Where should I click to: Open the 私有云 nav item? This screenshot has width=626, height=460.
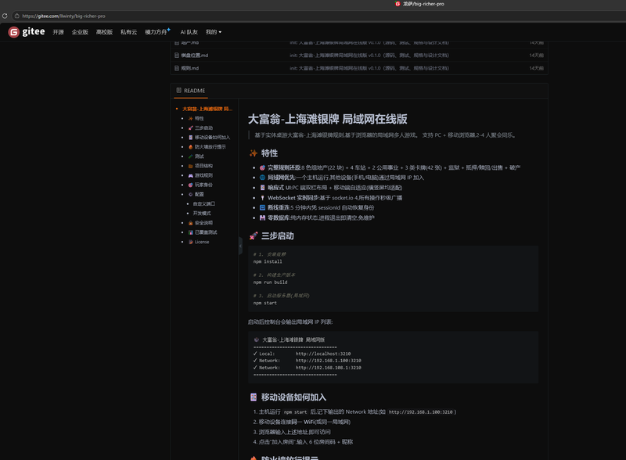128,32
